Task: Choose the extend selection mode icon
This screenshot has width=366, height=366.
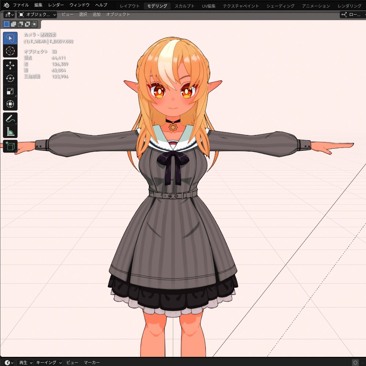Action: click(x=14, y=24)
